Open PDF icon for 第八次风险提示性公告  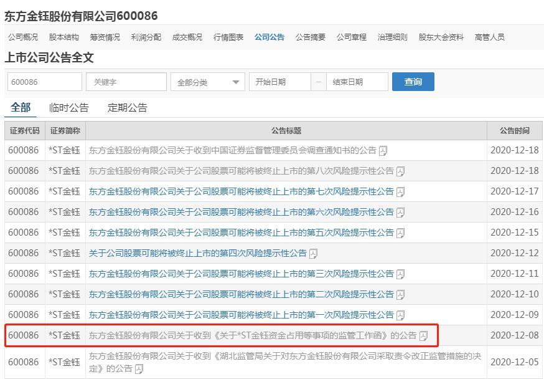[x=400, y=171]
